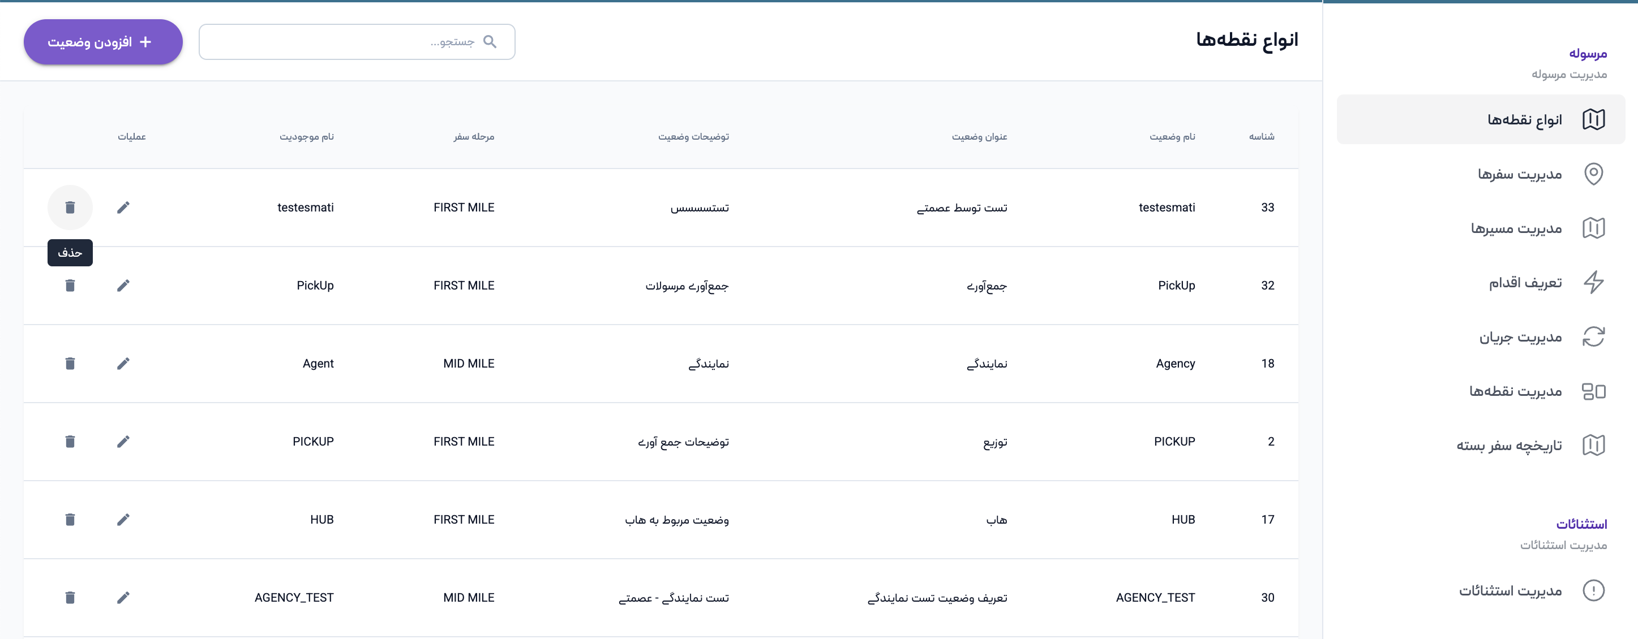This screenshot has width=1638, height=639.
Task: Delete the AGENCY_TEST row 30
Action: point(70,597)
